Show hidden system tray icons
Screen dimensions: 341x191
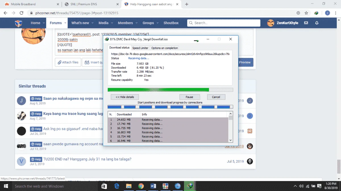click(295, 186)
